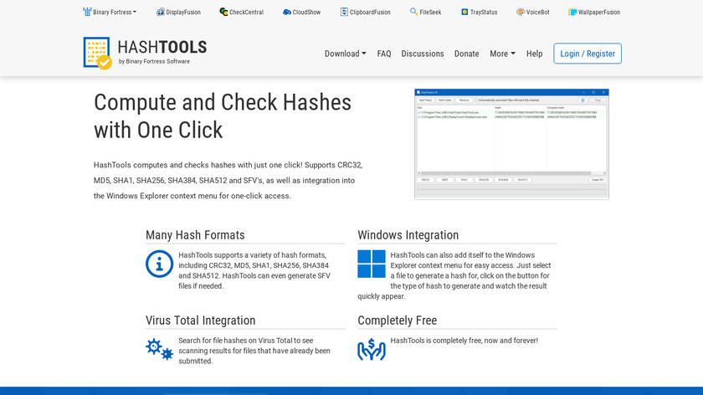
Task: Click the Binary Fortress logo icon
Action: (x=87, y=12)
